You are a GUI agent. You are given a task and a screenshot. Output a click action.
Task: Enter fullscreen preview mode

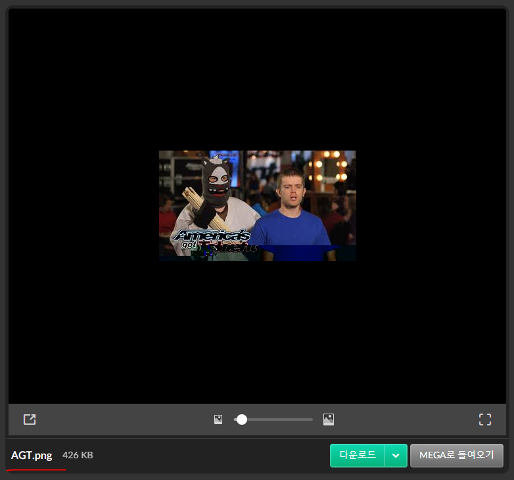point(485,420)
